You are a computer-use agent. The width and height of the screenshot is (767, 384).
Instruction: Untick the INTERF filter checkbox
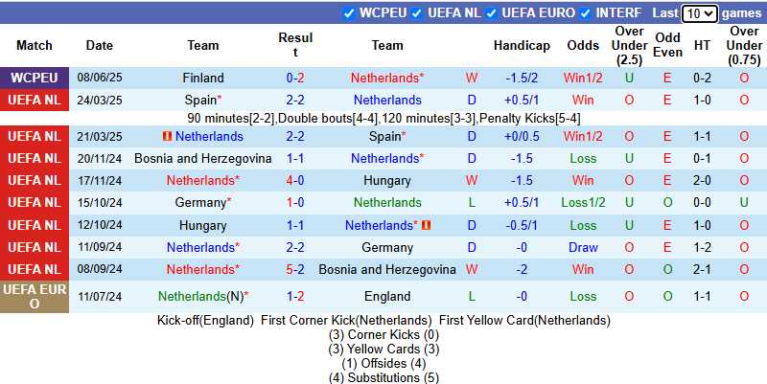click(586, 13)
